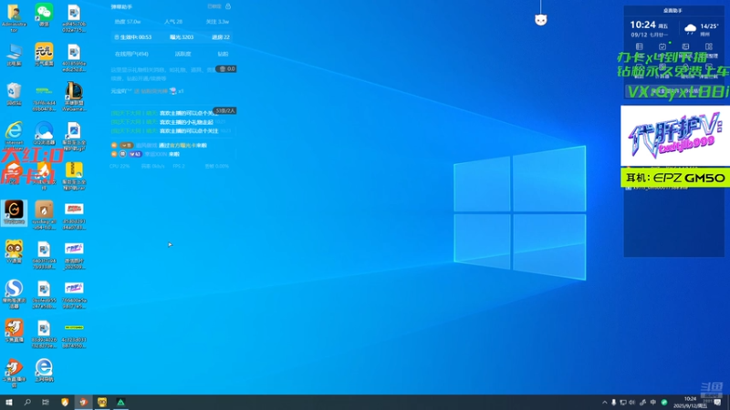
Task: Click the 14/25° temperature text
Action: coord(710,26)
